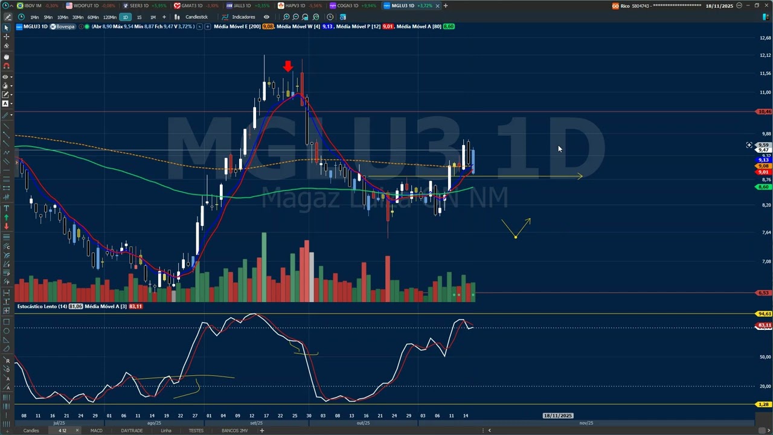
Task: Toggle indicator visibility eye icon in toolbar
Action: (x=266, y=17)
